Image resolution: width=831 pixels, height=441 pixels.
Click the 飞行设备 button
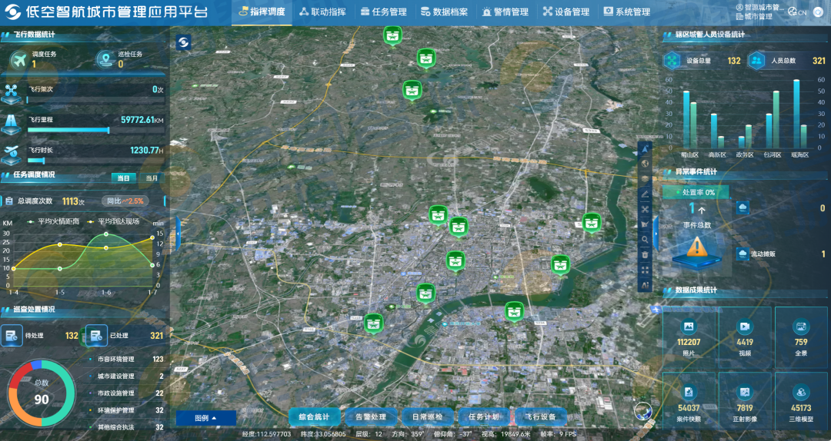pyautogui.click(x=540, y=417)
